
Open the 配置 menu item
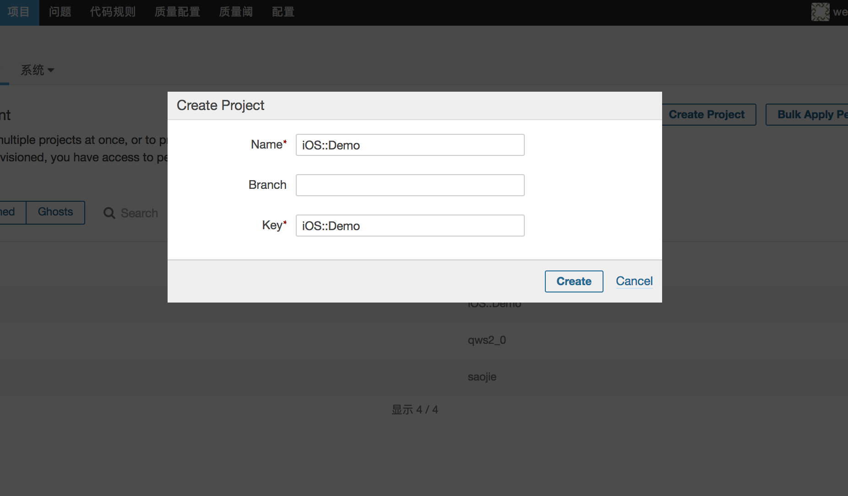pos(283,12)
